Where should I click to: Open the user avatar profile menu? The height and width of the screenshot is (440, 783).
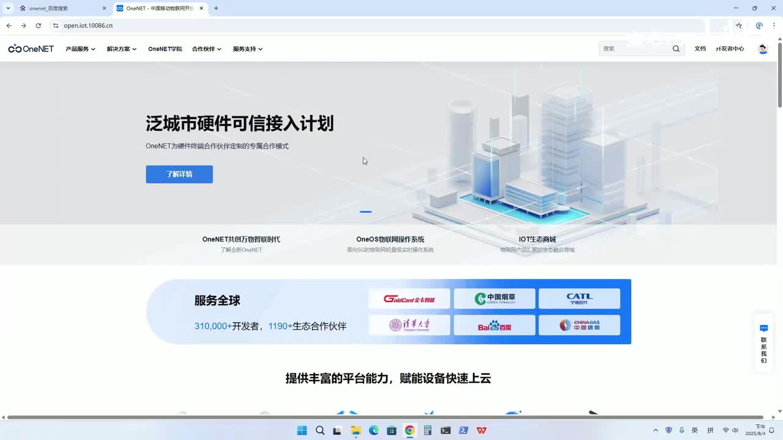[763, 49]
